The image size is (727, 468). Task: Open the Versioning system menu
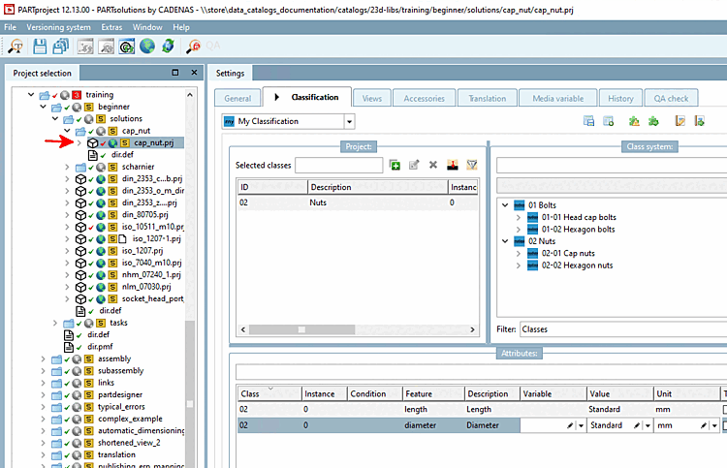pyautogui.click(x=58, y=27)
